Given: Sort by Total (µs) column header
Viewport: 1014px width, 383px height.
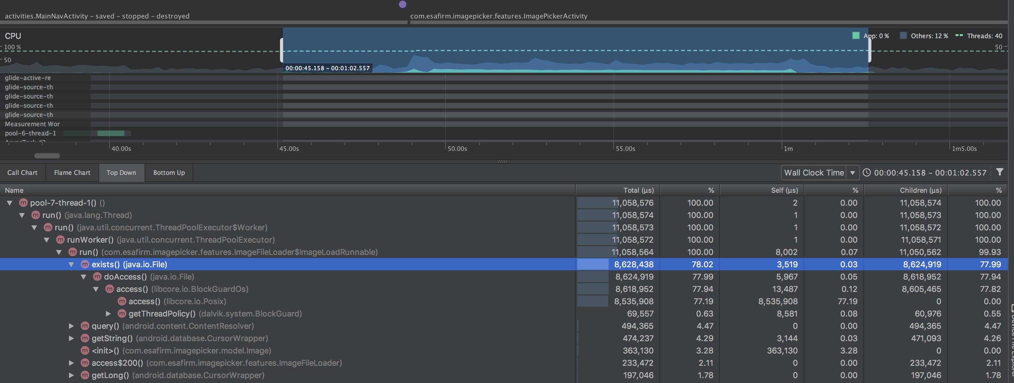Looking at the screenshot, I should 638,190.
